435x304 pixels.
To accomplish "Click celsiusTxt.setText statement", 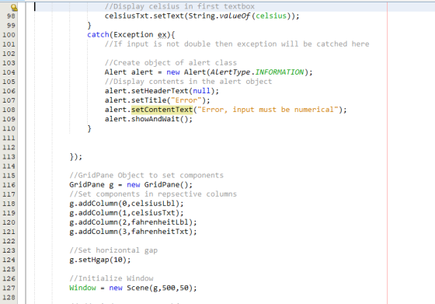I will point(202,16).
